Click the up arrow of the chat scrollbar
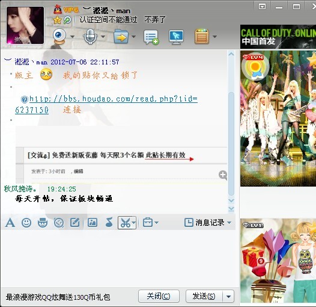The width and height of the screenshot is (316, 307). point(231,54)
